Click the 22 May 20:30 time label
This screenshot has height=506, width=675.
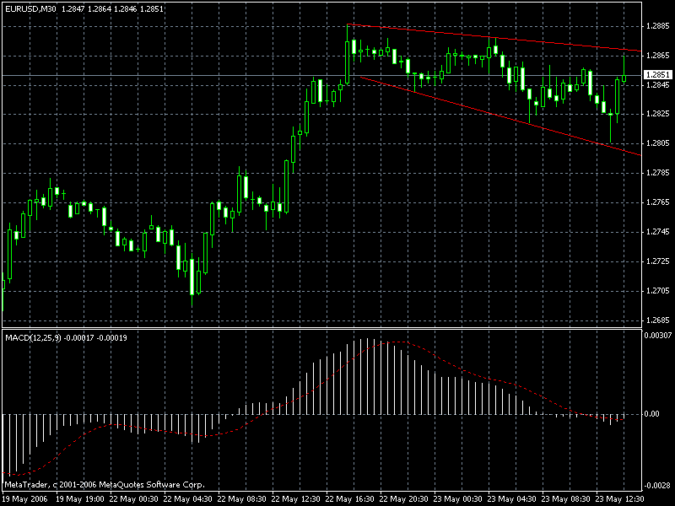pyautogui.click(x=404, y=499)
